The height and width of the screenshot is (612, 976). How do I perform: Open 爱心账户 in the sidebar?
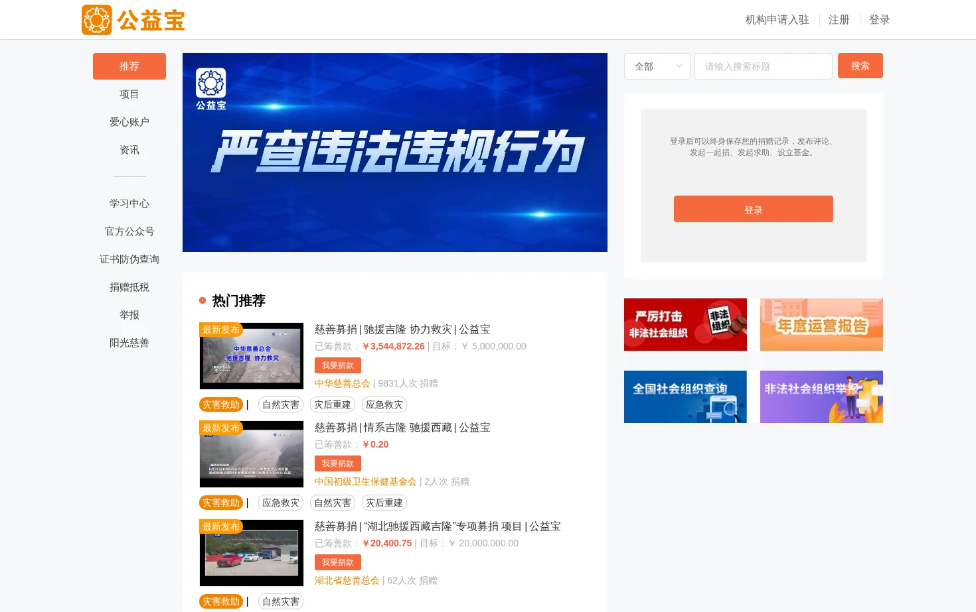pos(129,122)
